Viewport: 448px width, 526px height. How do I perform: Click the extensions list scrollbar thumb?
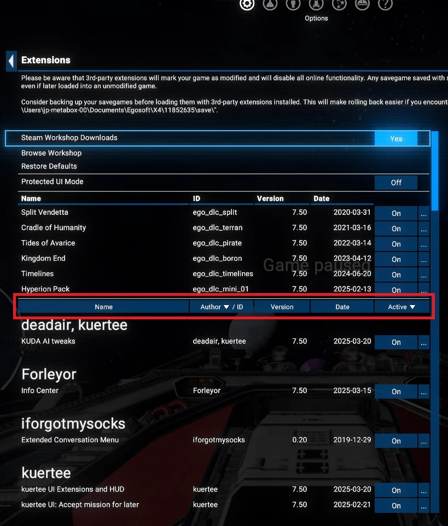coord(435,171)
